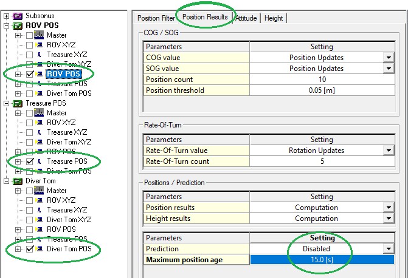
Task: Click the green Diver Tom group icon
Action: pos(18,181)
